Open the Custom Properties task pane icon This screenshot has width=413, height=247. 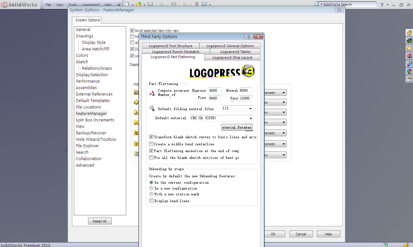click(409, 79)
